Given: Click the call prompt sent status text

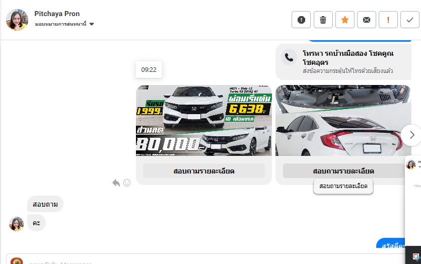Looking at the screenshot, I should pos(347,71).
